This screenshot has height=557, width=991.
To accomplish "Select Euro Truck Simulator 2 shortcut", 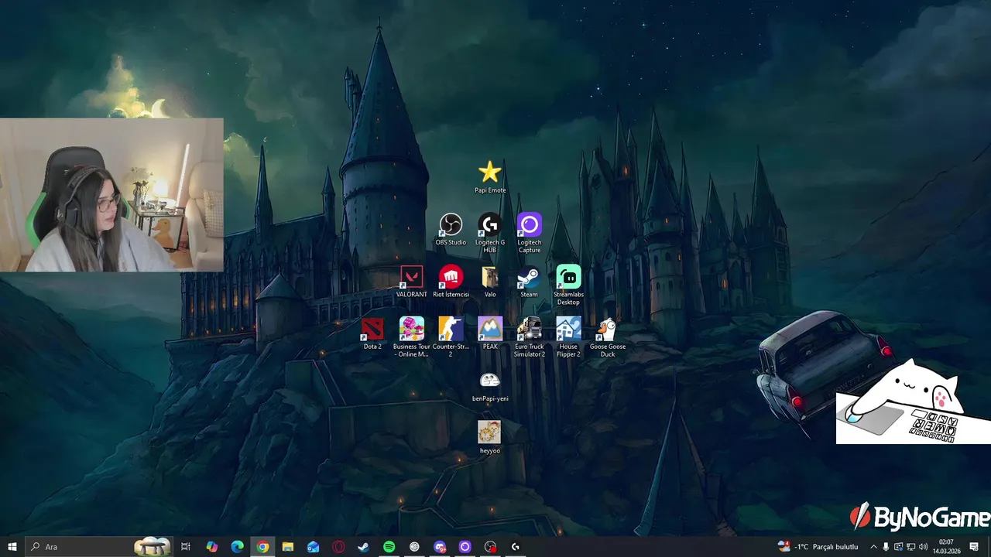I will (530, 337).
